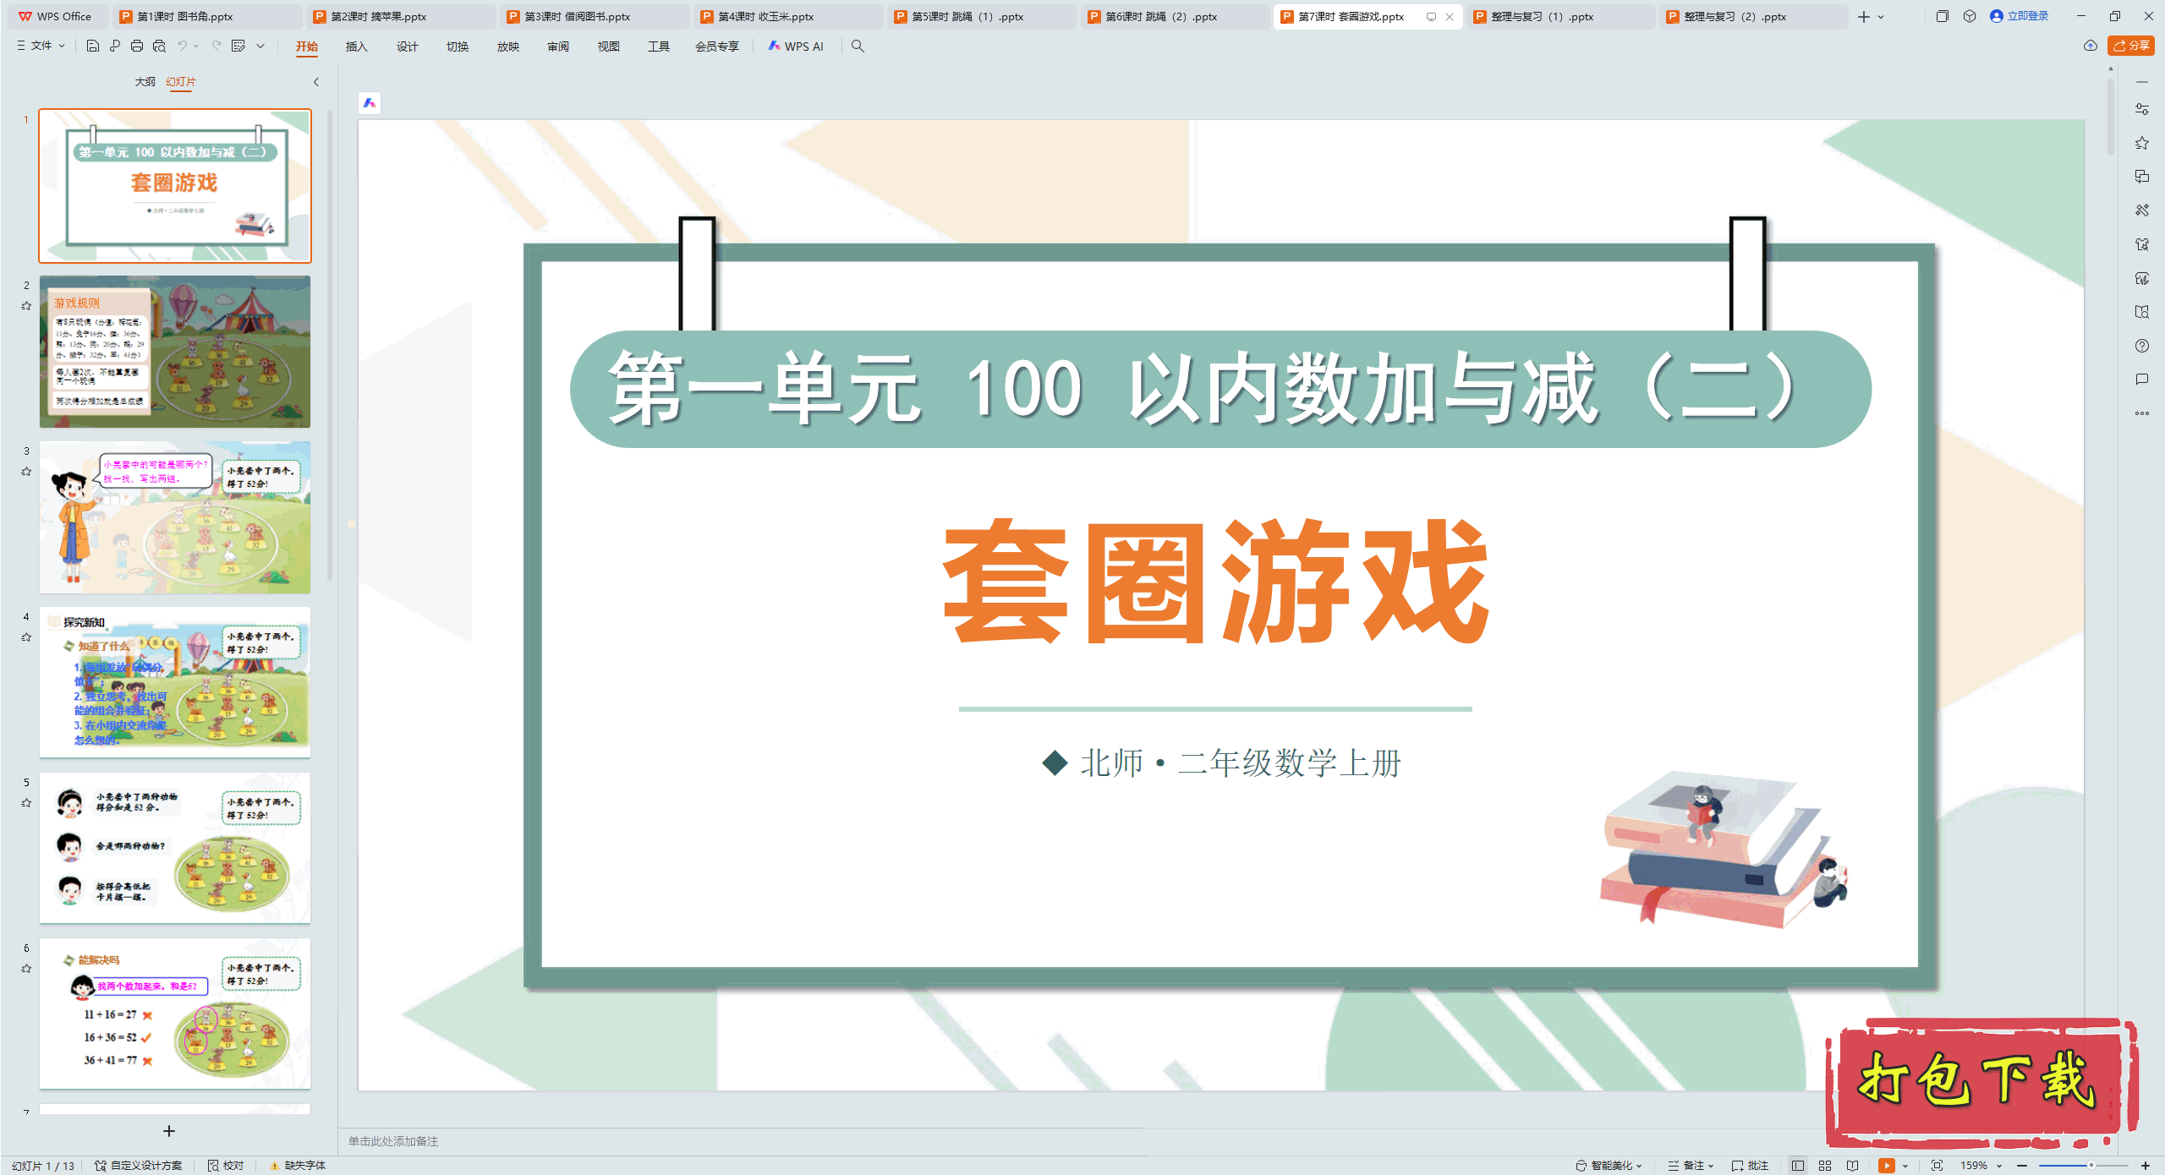Toggle normal view layout button
This screenshot has height=1175, width=2165.
[1798, 1165]
